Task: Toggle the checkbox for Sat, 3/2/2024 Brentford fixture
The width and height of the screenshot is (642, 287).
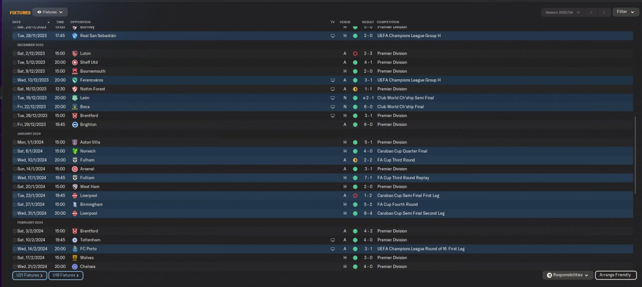Action: point(15,231)
